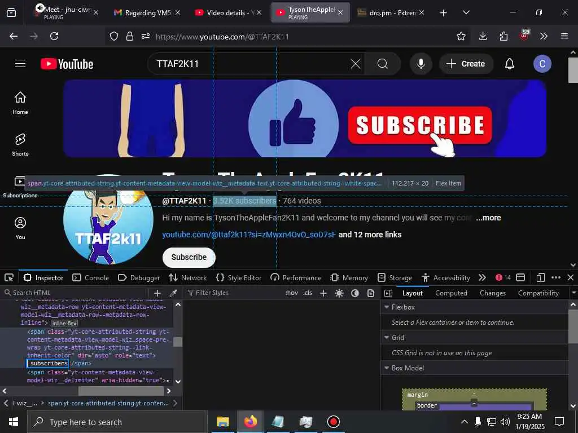Open the Network tab

188,277
